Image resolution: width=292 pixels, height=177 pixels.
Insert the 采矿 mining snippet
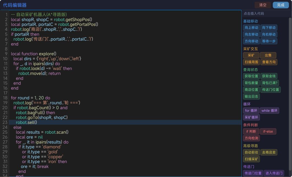click(251, 55)
